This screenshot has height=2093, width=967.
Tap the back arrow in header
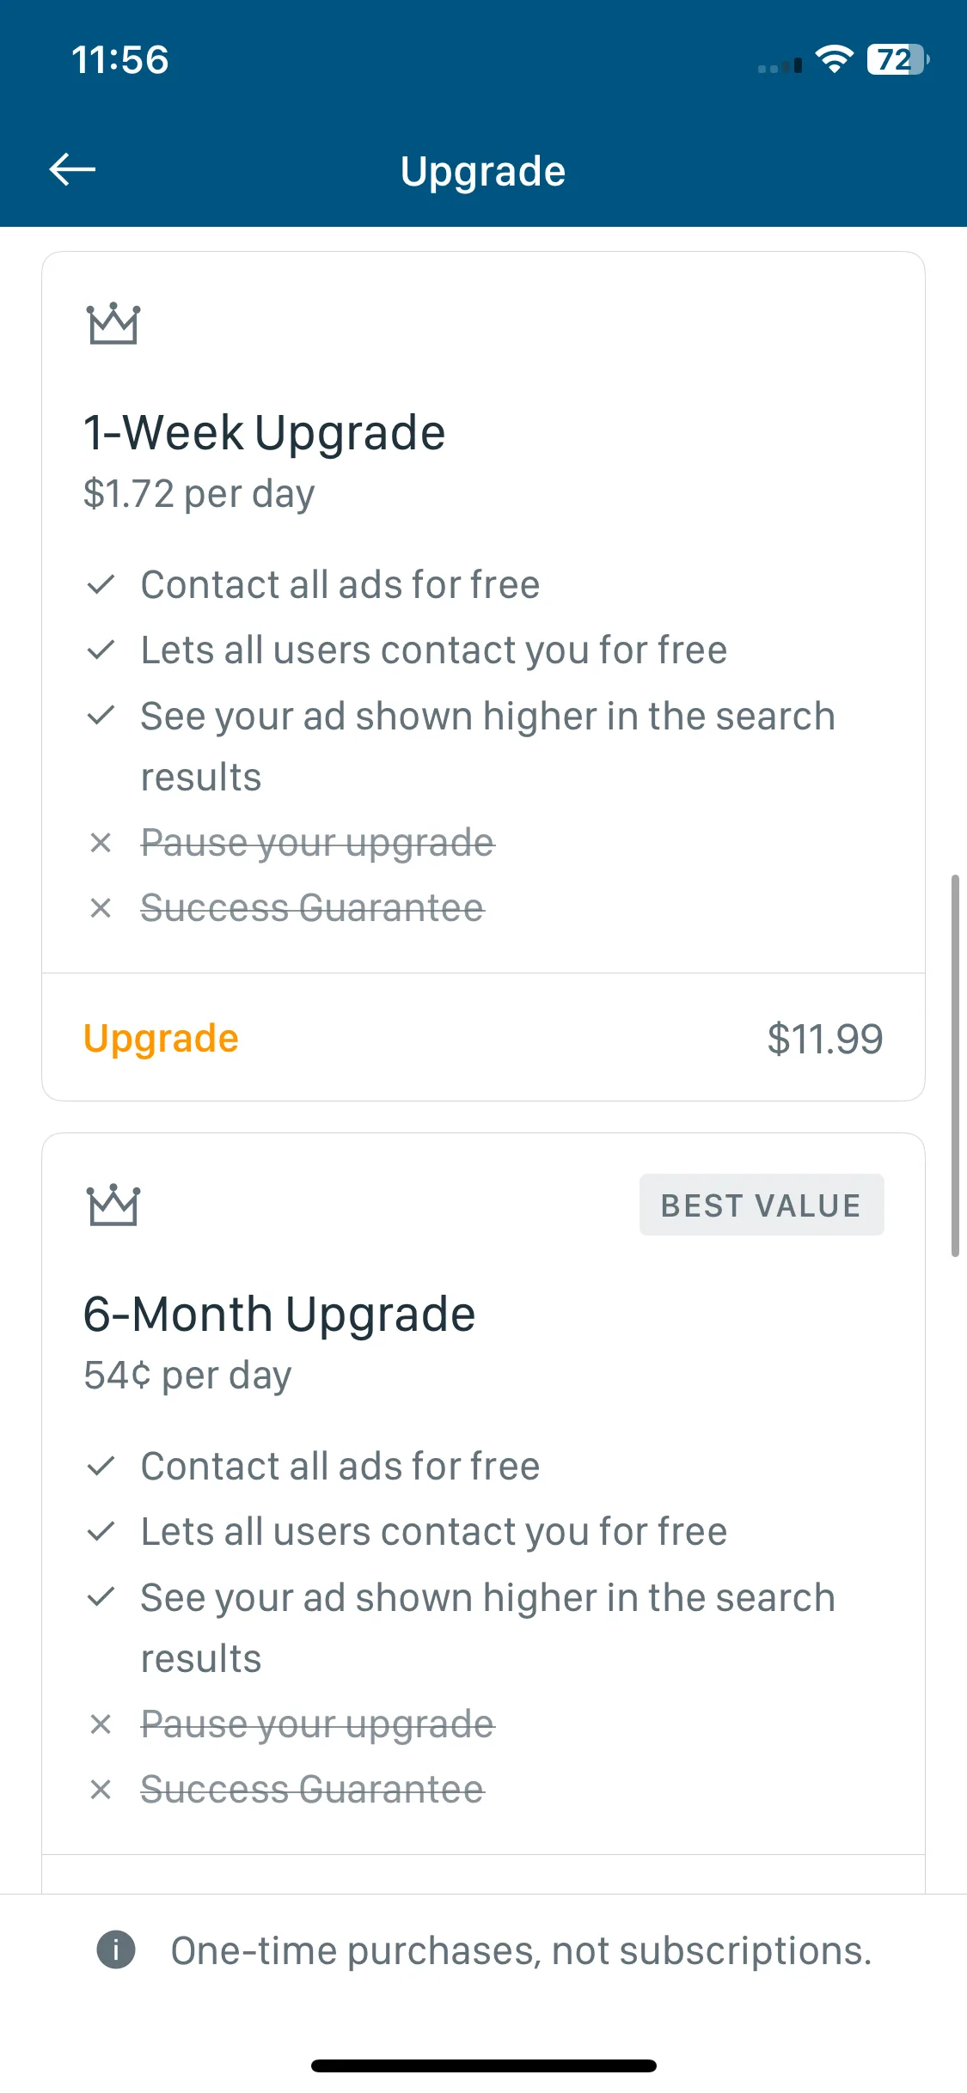click(x=72, y=169)
